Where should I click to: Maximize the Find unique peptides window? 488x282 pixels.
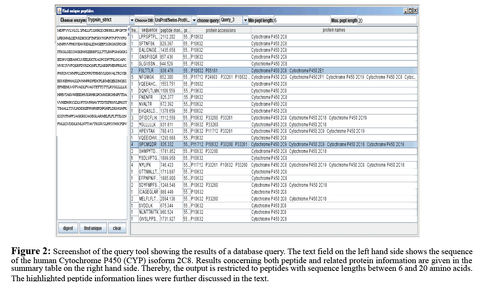(410, 11)
